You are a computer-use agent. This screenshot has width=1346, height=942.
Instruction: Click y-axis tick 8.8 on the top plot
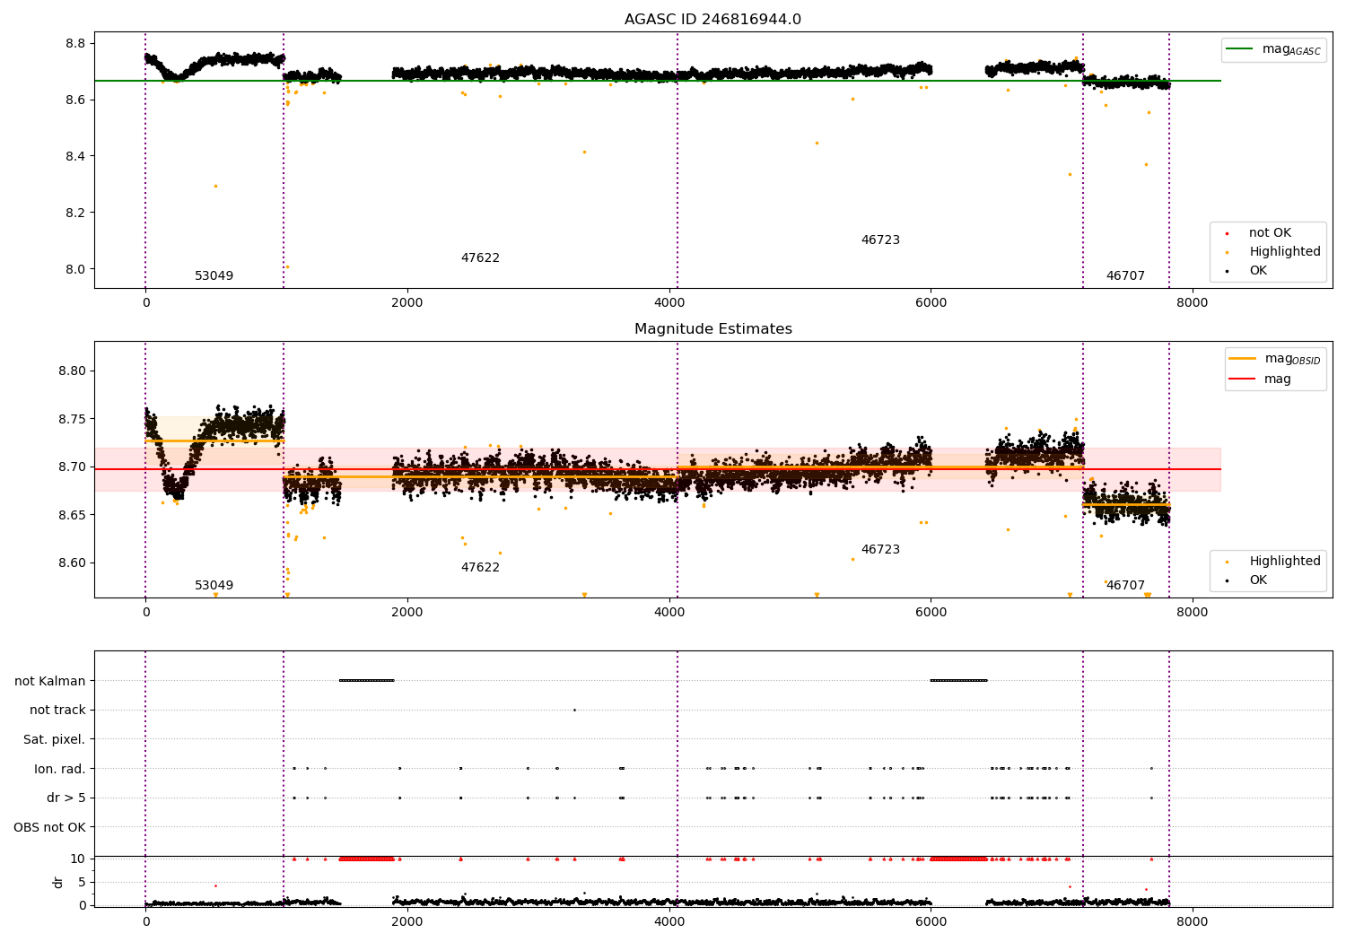[x=75, y=44]
